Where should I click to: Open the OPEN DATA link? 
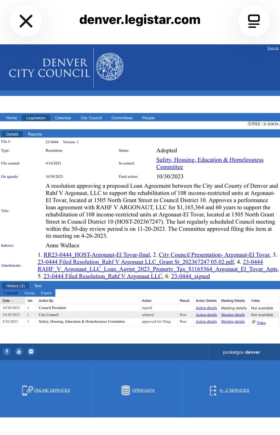pos(143,390)
